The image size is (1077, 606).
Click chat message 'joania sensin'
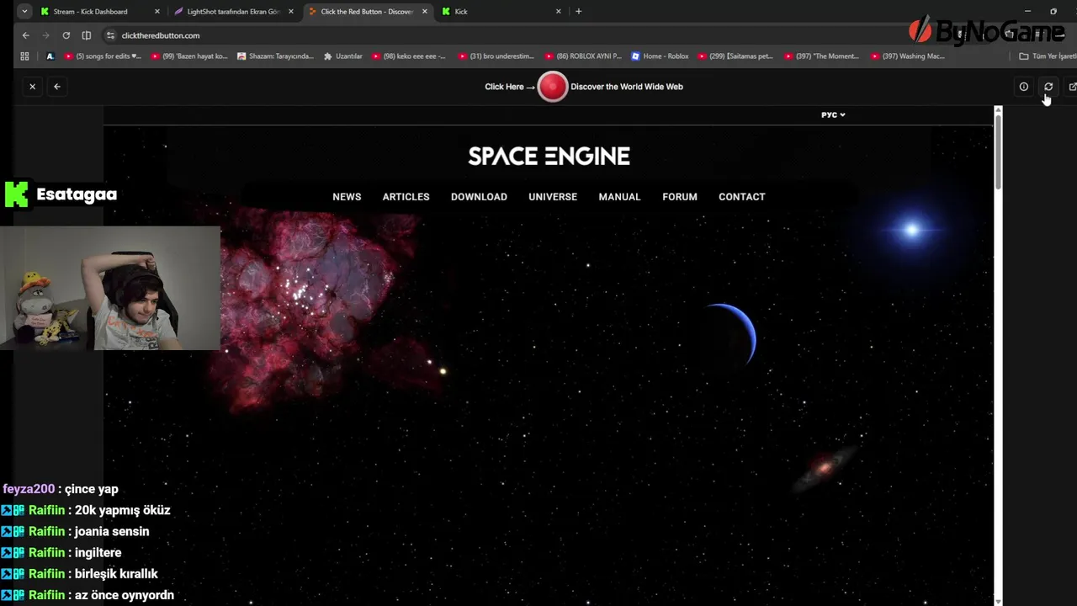(x=112, y=531)
